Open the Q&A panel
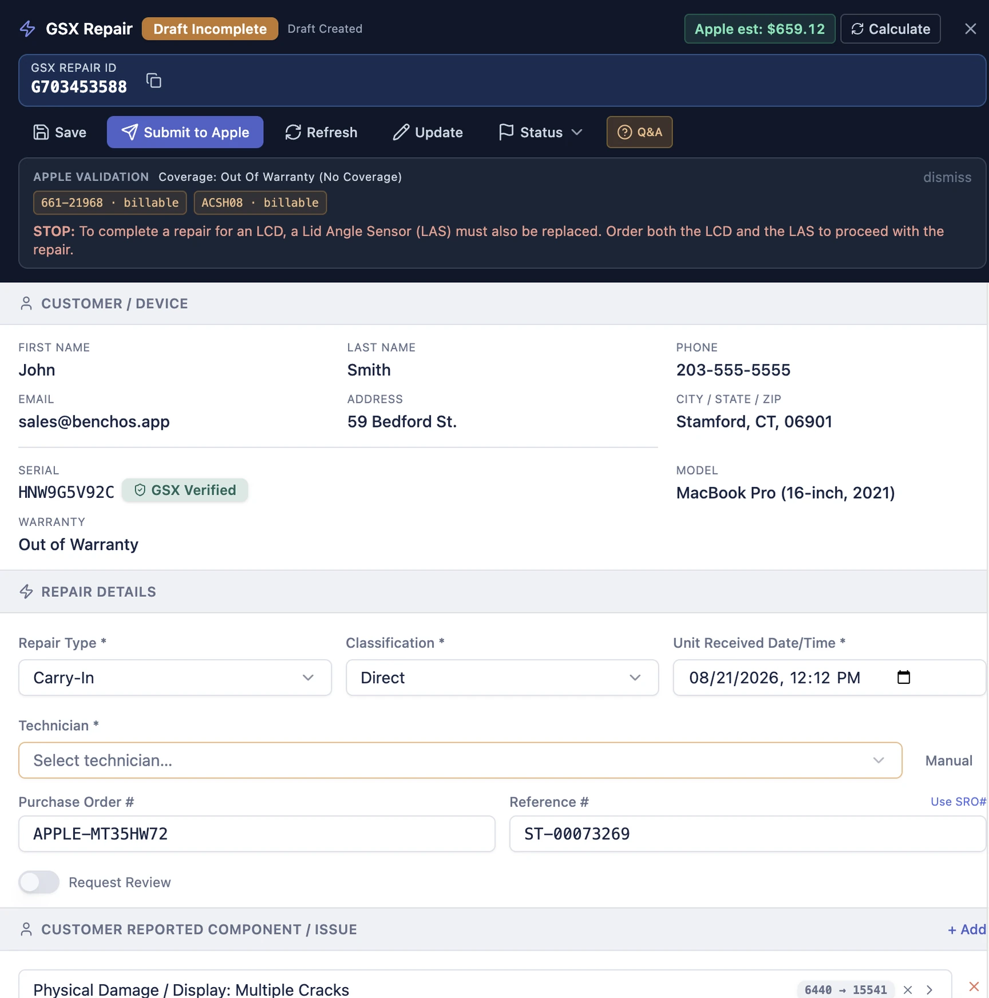 [x=639, y=132]
